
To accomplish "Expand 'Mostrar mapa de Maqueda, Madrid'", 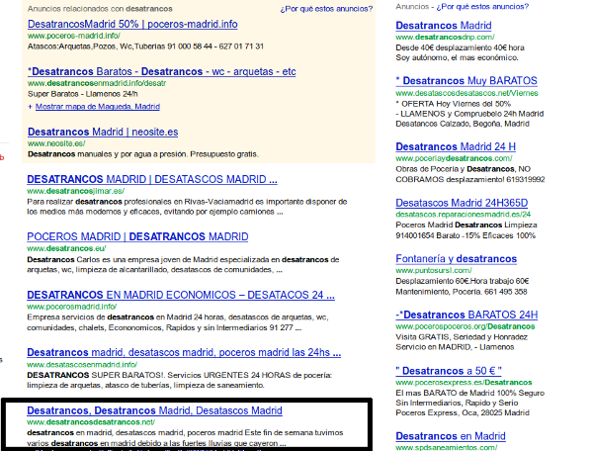I will (98, 107).
